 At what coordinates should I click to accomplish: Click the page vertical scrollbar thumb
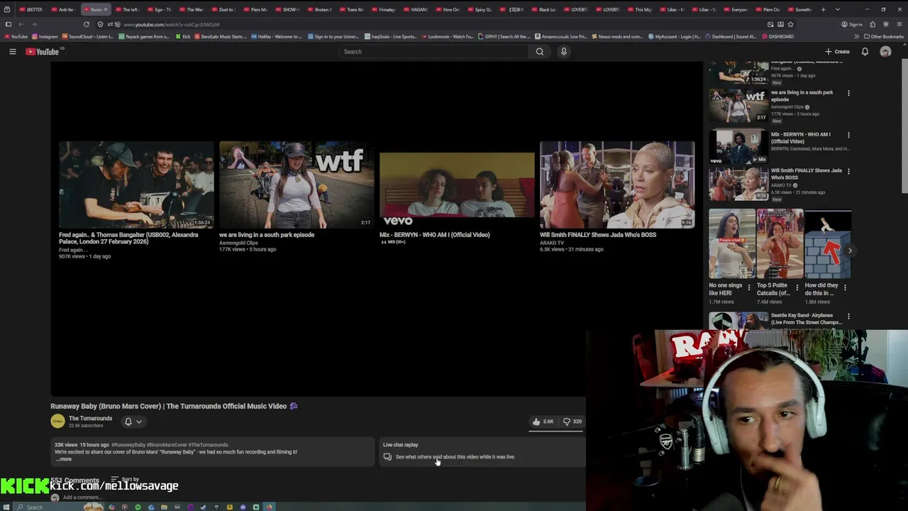pyautogui.click(x=904, y=126)
